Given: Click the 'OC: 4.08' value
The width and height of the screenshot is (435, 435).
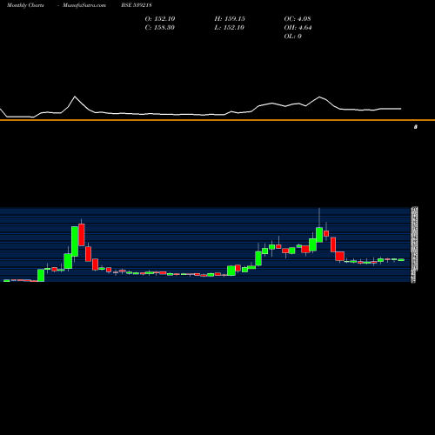Looking at the screenshot, I should pos(298,18).
